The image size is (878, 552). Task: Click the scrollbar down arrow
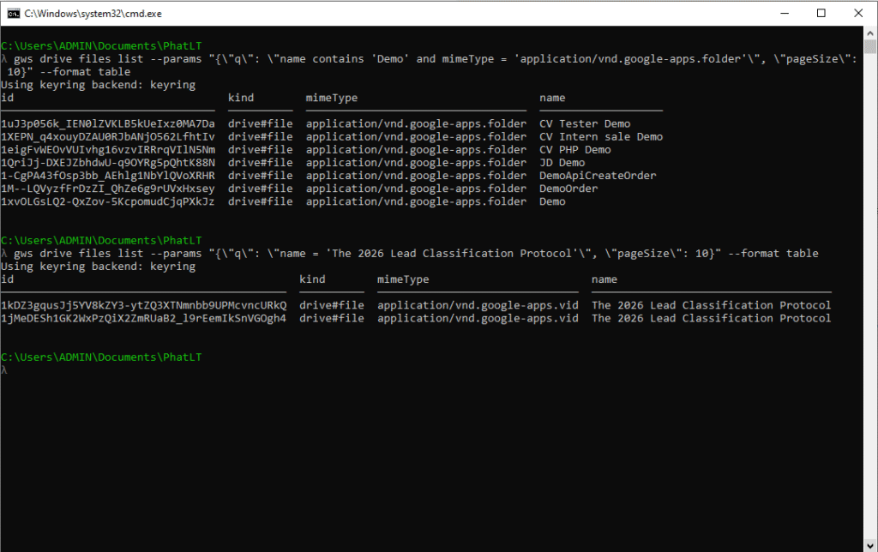(x=870, y=545)
